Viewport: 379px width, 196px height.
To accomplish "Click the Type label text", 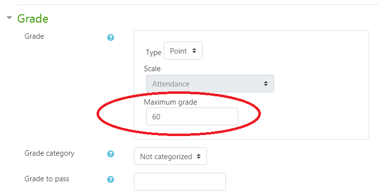I will coord(153,53).
